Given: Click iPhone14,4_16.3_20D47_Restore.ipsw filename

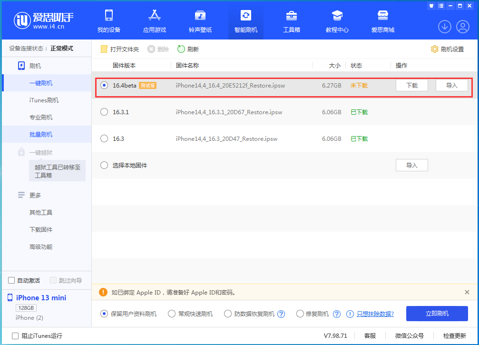Looking at the screenshot, I should (x=226, y=139).
